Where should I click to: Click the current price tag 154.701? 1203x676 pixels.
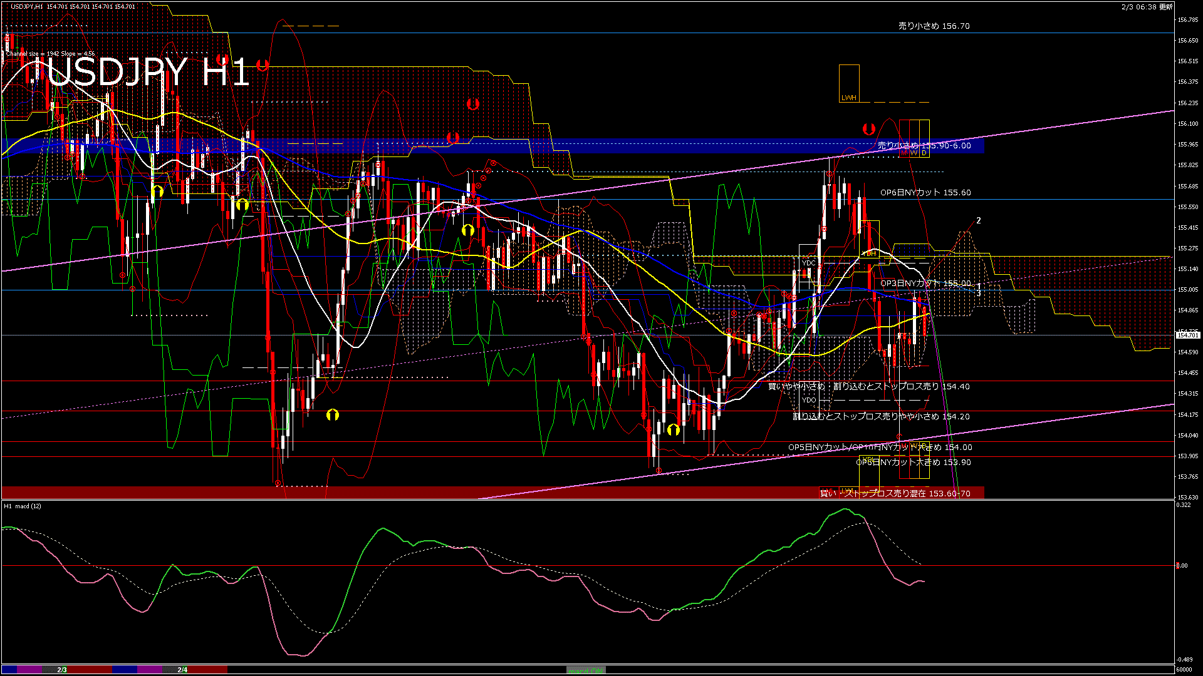[1187, 335]
